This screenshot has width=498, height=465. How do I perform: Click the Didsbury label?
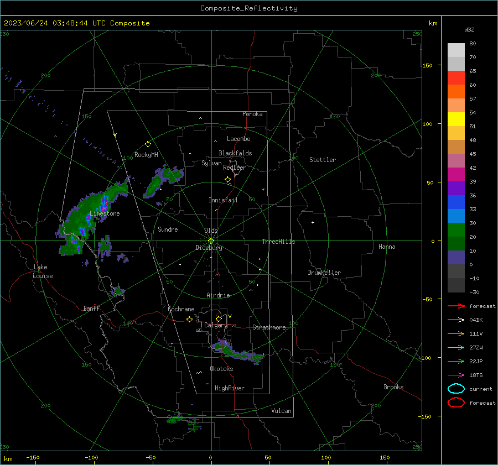(209, 248)
